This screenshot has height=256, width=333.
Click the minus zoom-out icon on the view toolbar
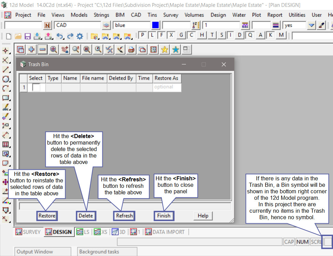[42, 50]
